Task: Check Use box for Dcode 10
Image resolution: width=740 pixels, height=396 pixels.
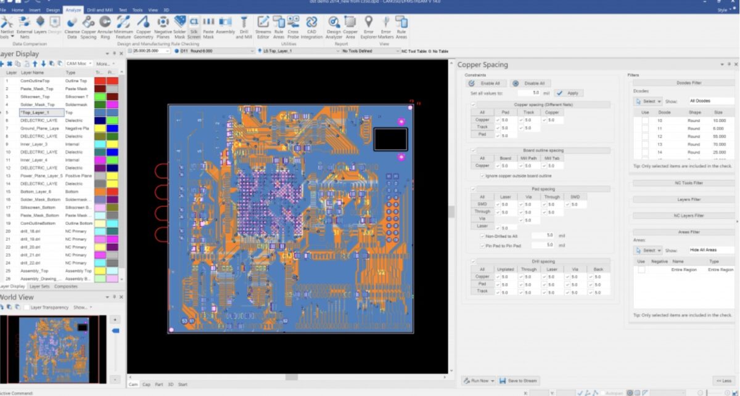Action: [x=645, y=121]
